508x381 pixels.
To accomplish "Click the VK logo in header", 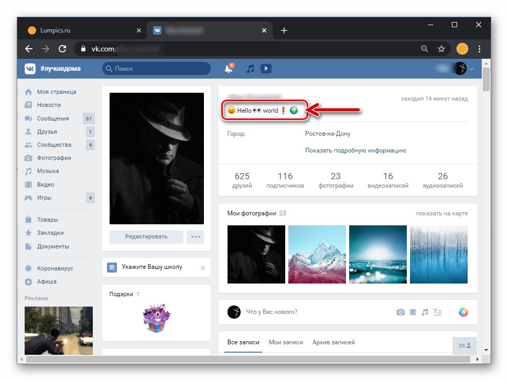I will [30, 69].
